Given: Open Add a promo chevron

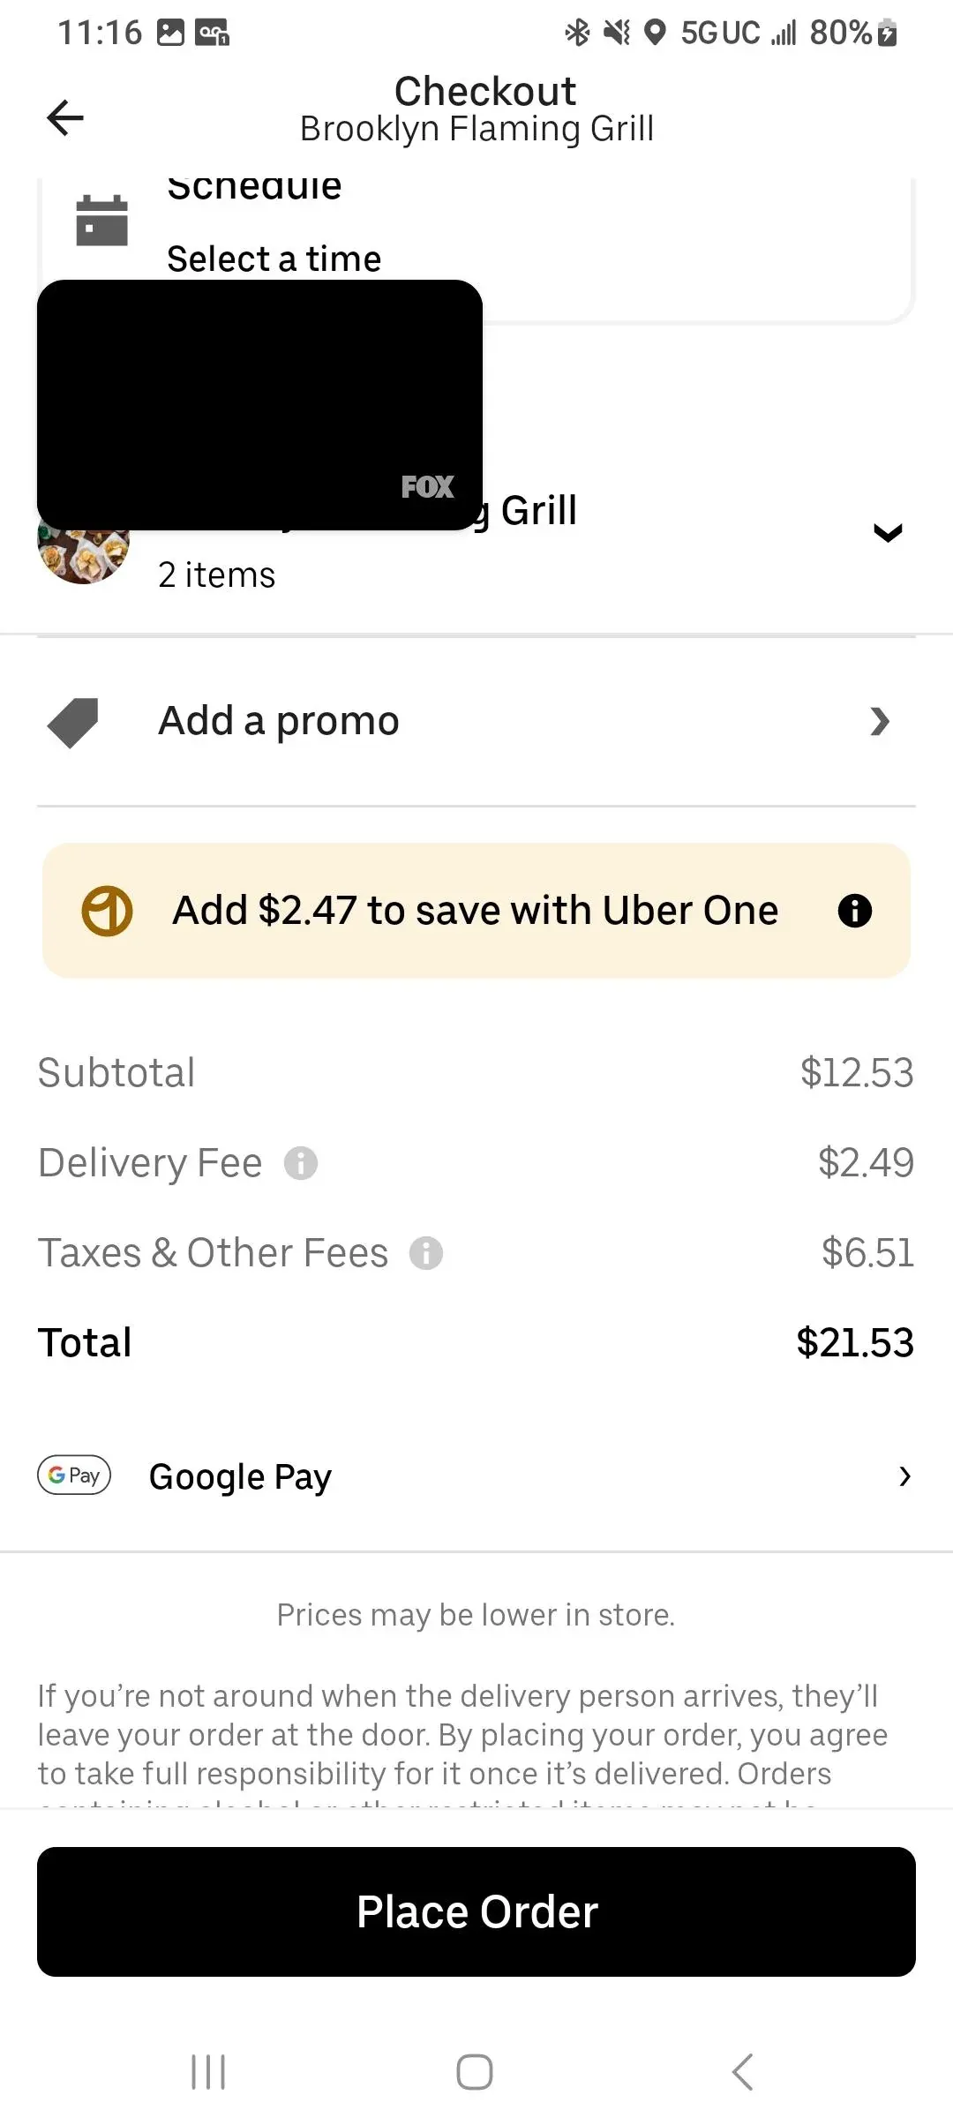Looking at the screenshot, I should tap(879, 722).
